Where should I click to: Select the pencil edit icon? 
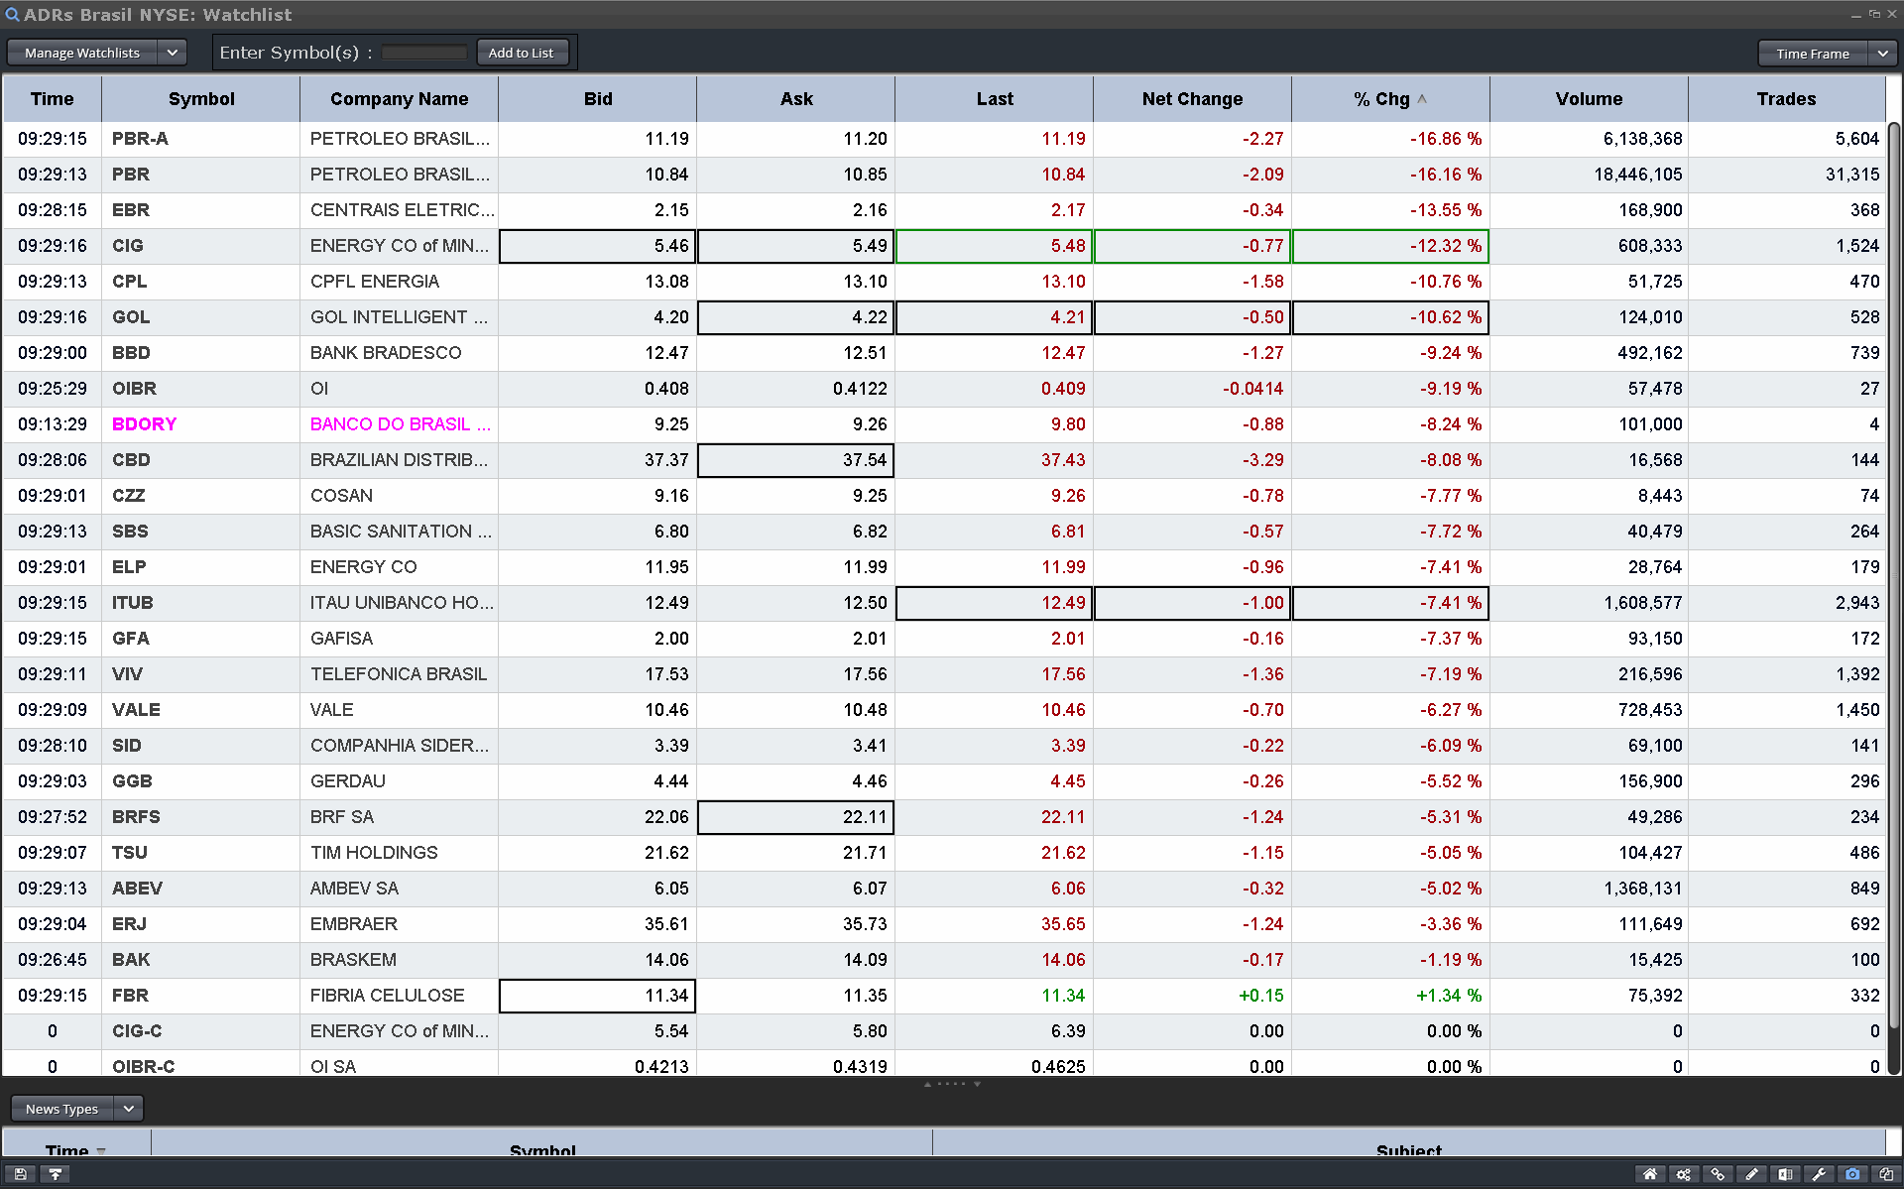pyautogui.click(x=1751, y=1174)
